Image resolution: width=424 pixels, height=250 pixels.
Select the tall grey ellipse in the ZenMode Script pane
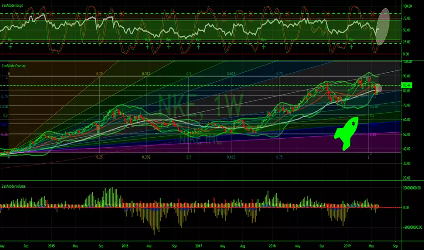(x=383, y=26)
